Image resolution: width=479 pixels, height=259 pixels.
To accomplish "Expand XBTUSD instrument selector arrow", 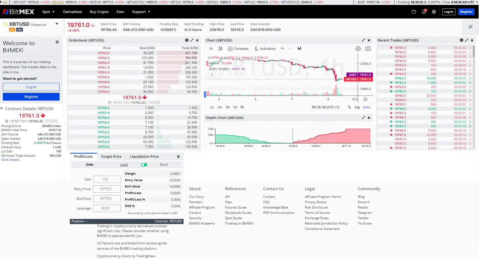I will [x=57, y=24].
